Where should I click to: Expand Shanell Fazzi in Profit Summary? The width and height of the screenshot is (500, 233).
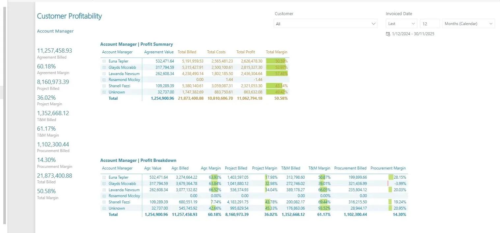[104, 86]
